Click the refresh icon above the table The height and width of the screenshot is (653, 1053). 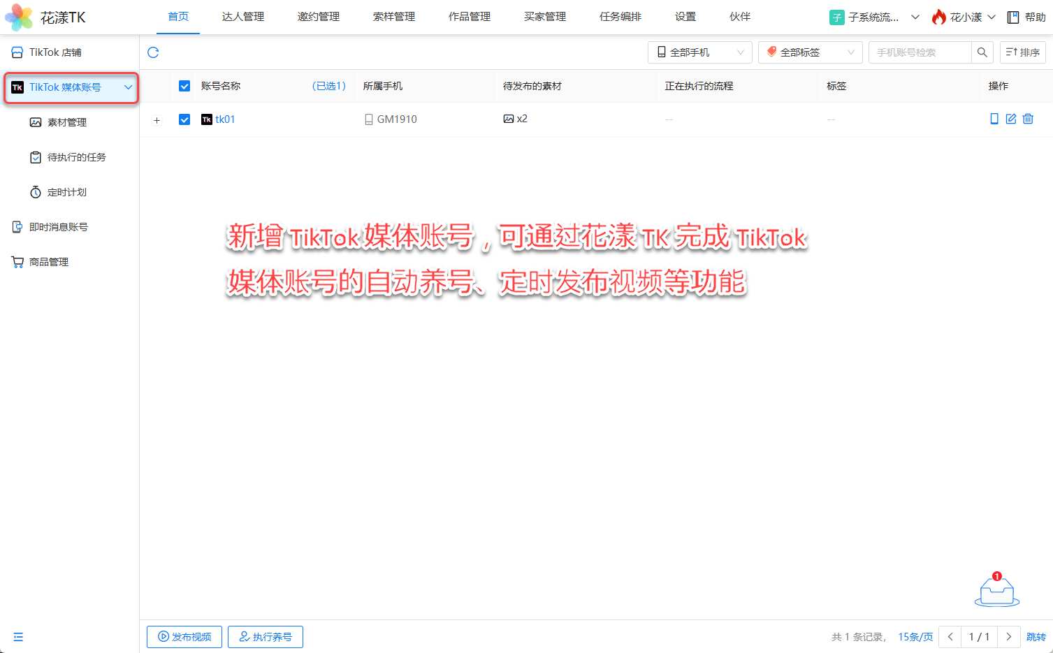tap(154, 52)
